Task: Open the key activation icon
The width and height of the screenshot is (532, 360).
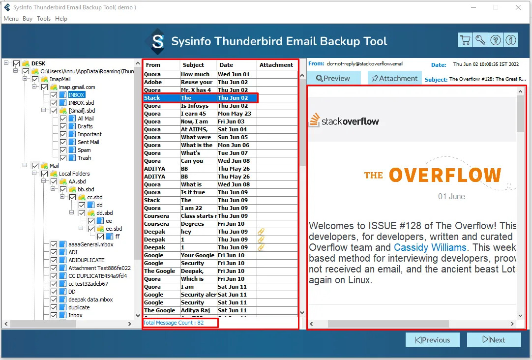Action: [480, 40]
